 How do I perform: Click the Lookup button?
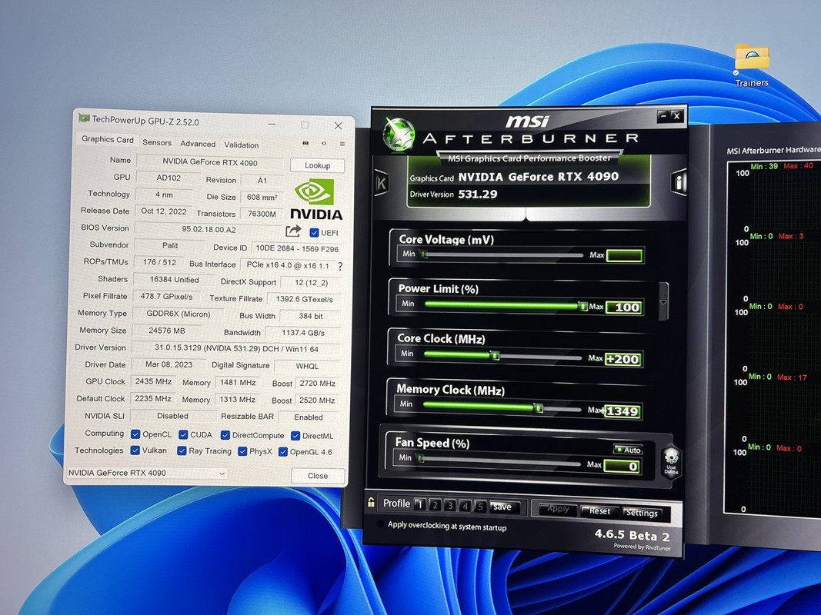(317, 165)
